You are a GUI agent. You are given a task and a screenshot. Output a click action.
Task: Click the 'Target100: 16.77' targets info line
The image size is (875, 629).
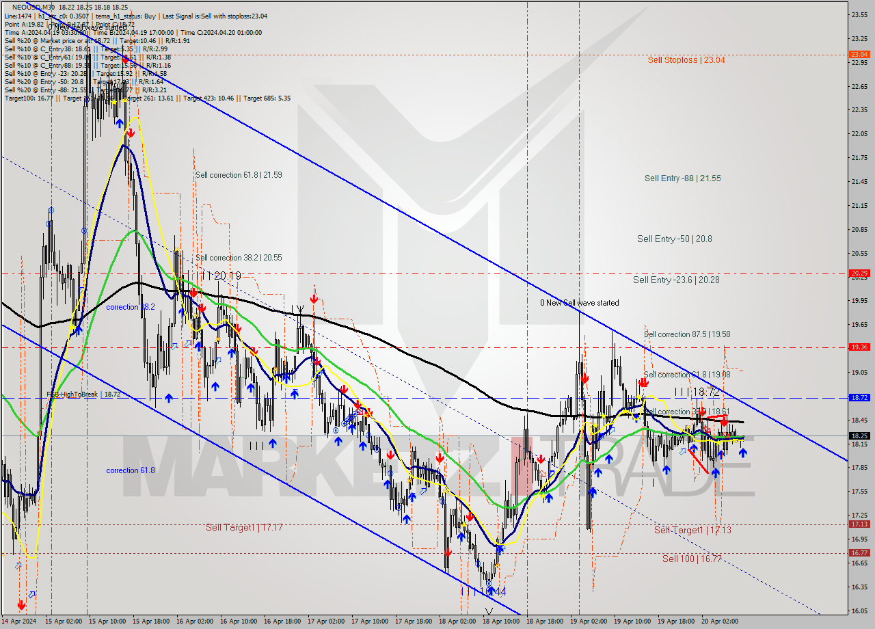(x=148, y=98)
